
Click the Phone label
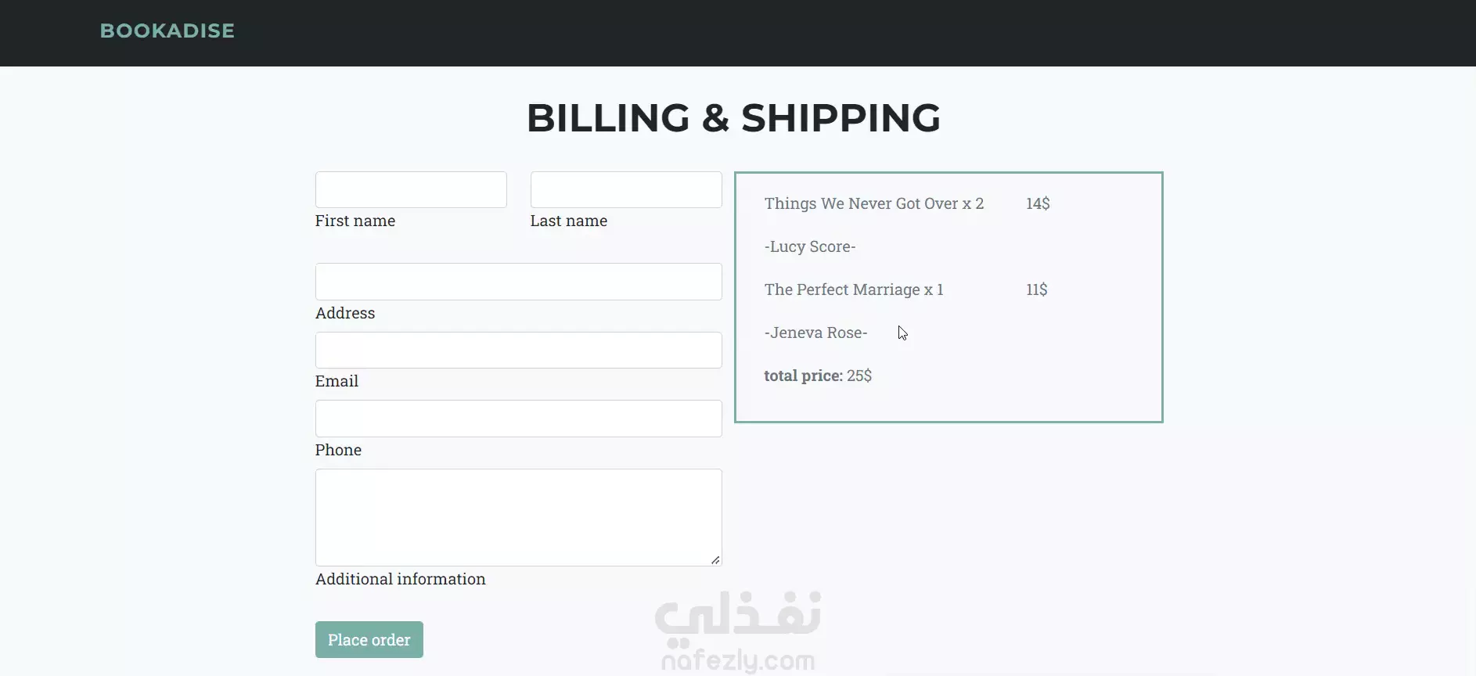[x=338, y=450]
